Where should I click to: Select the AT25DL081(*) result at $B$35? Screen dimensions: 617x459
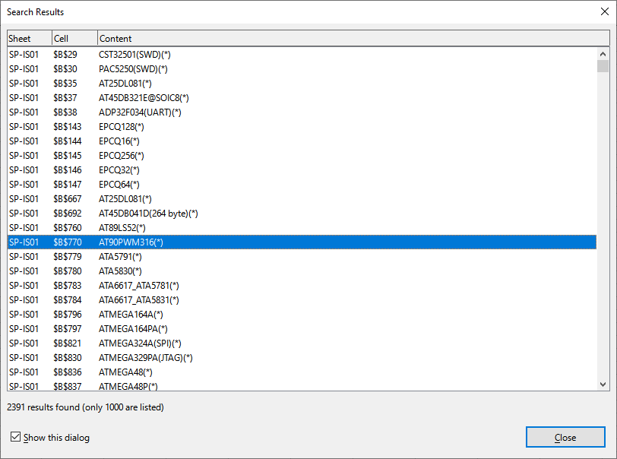pos(302,84)
